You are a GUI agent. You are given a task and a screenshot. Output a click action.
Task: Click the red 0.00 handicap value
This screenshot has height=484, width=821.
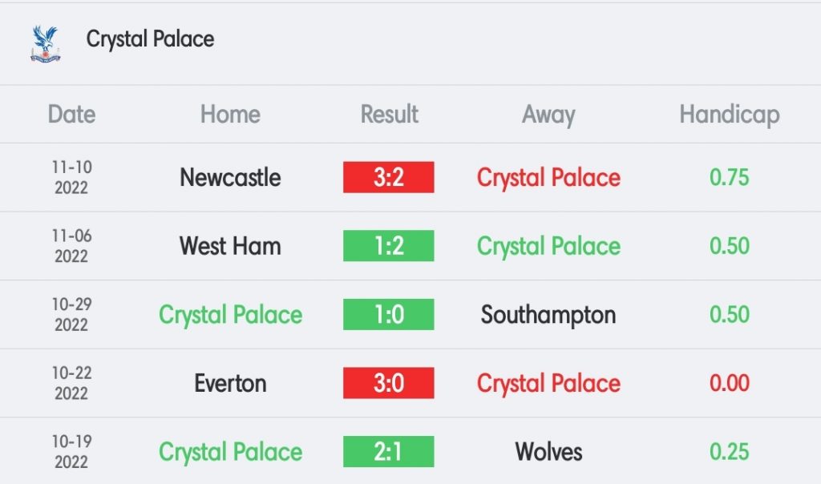coord(730,383)
